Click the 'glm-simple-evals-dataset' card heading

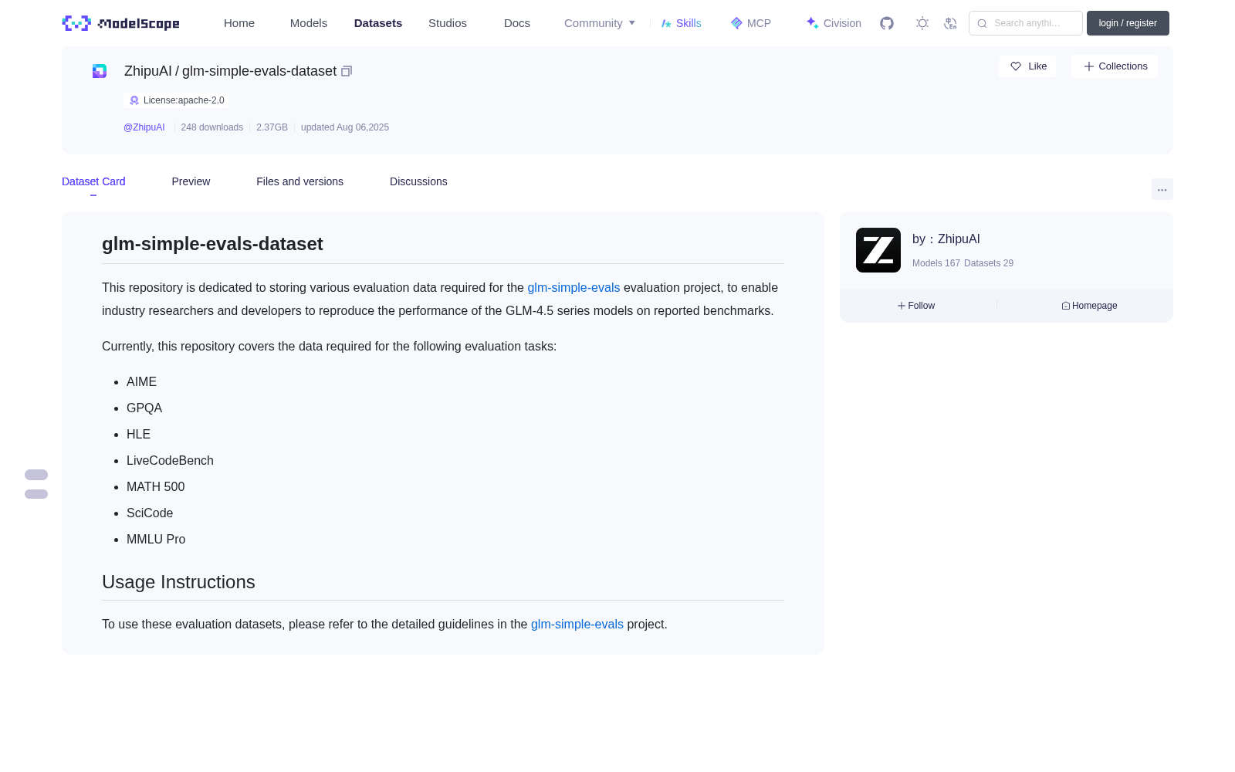pos(212,244)
